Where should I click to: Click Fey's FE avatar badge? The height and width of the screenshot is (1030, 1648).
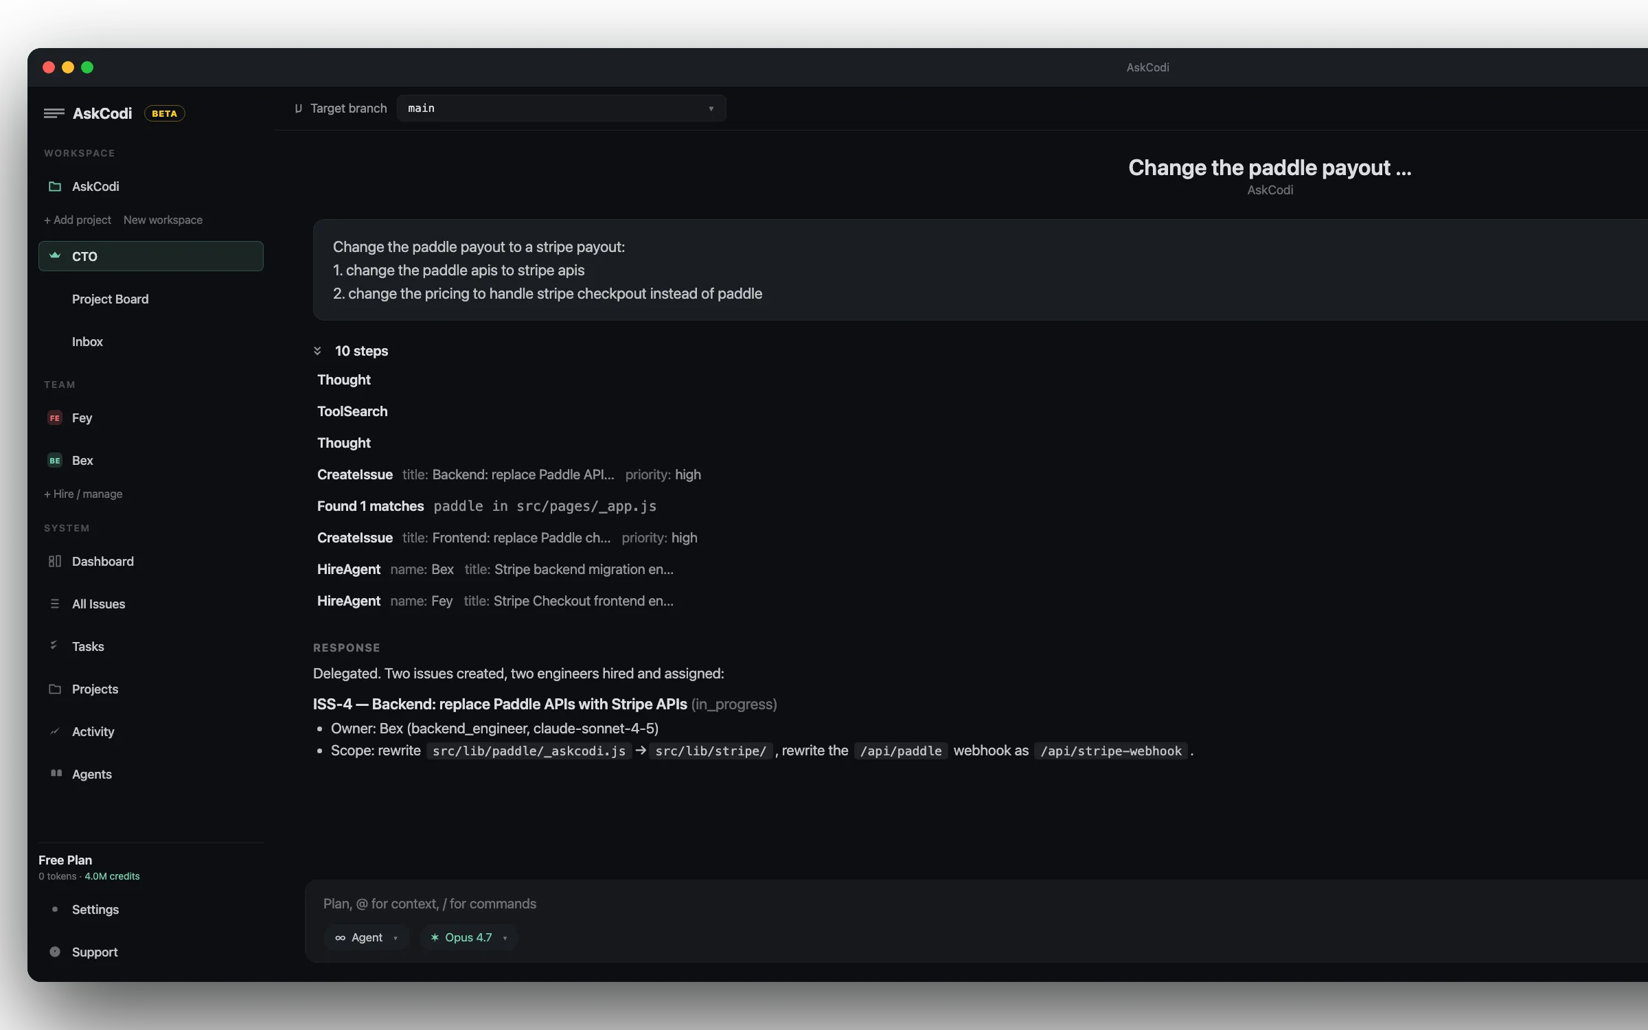pyautogui.click(x=55, y=417)
